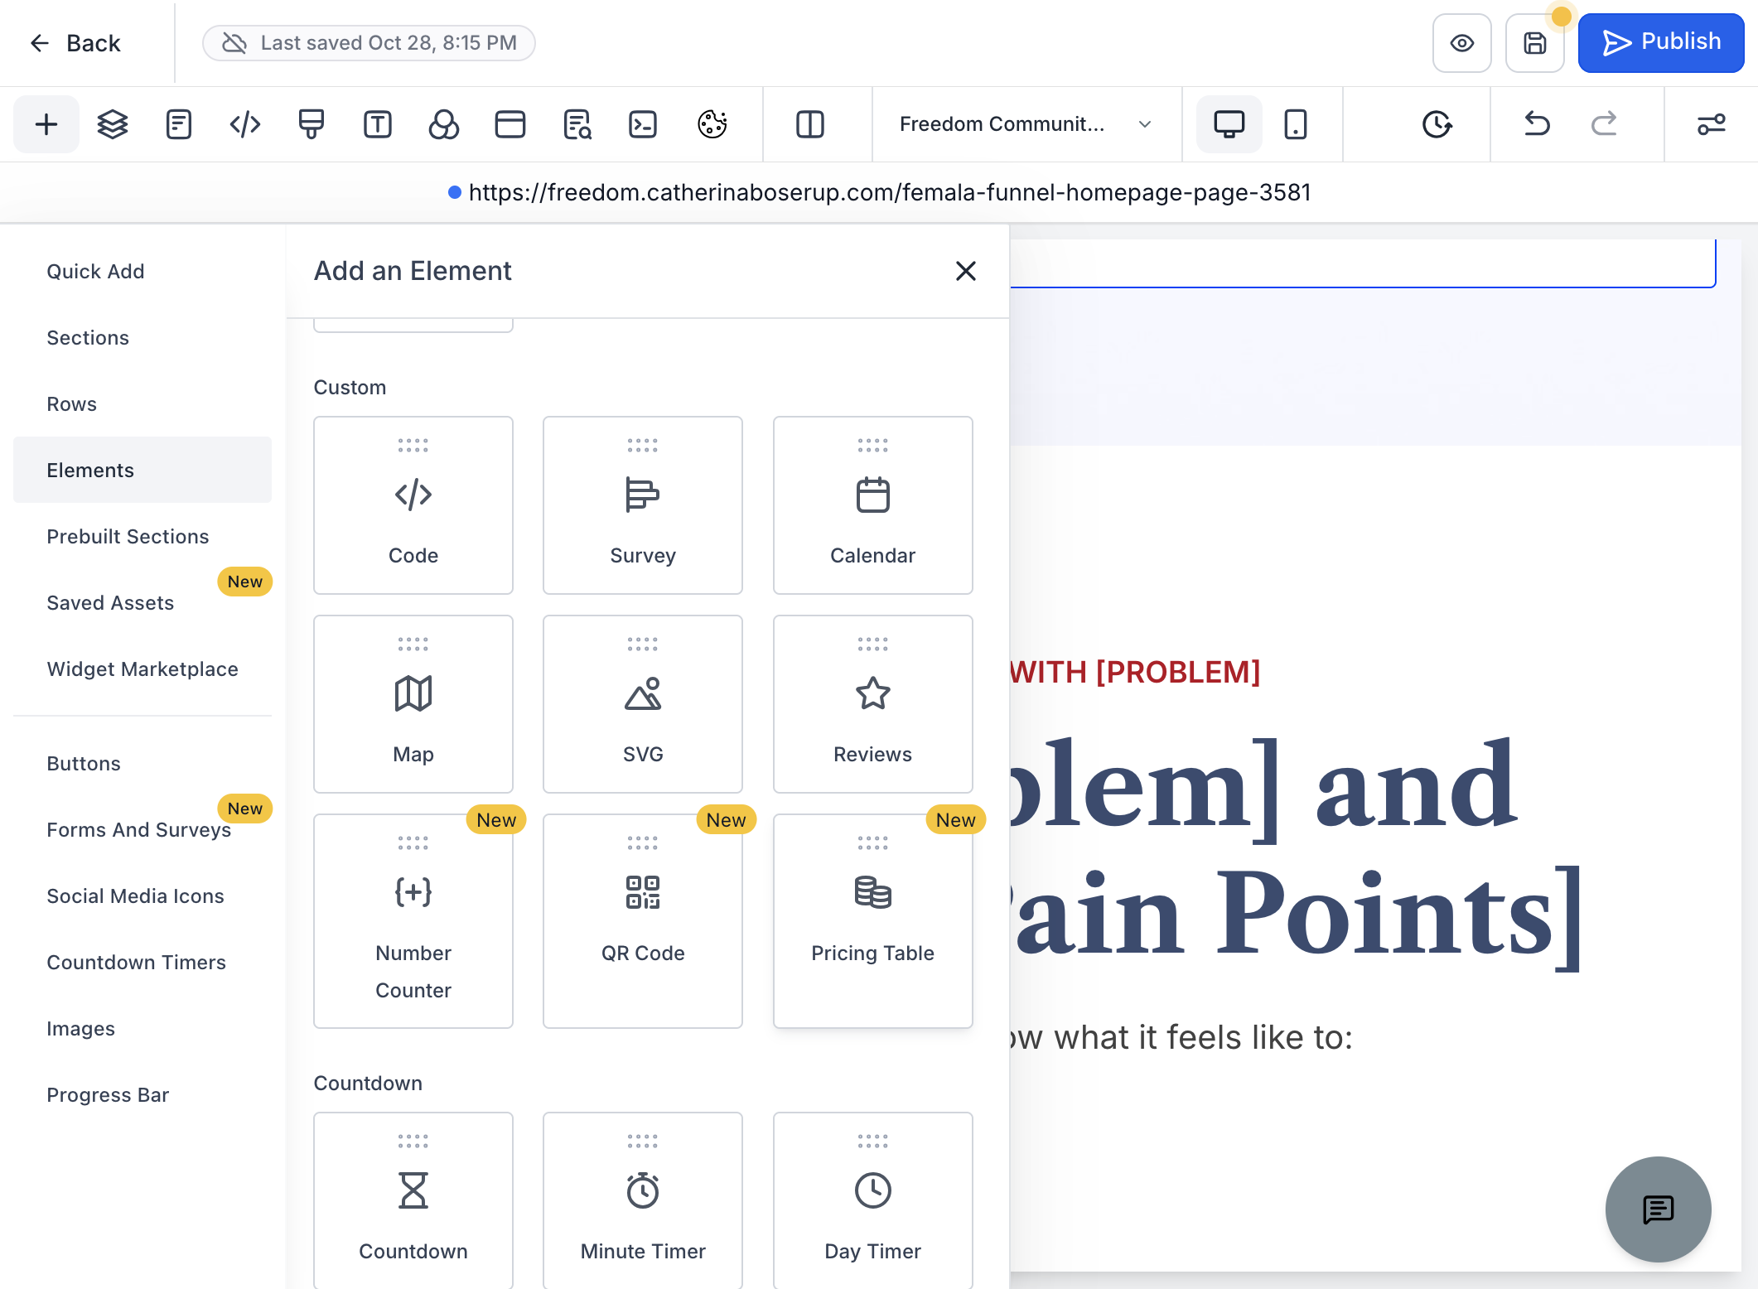
Task: Click the redo arrow
Action: [1604, 124]
